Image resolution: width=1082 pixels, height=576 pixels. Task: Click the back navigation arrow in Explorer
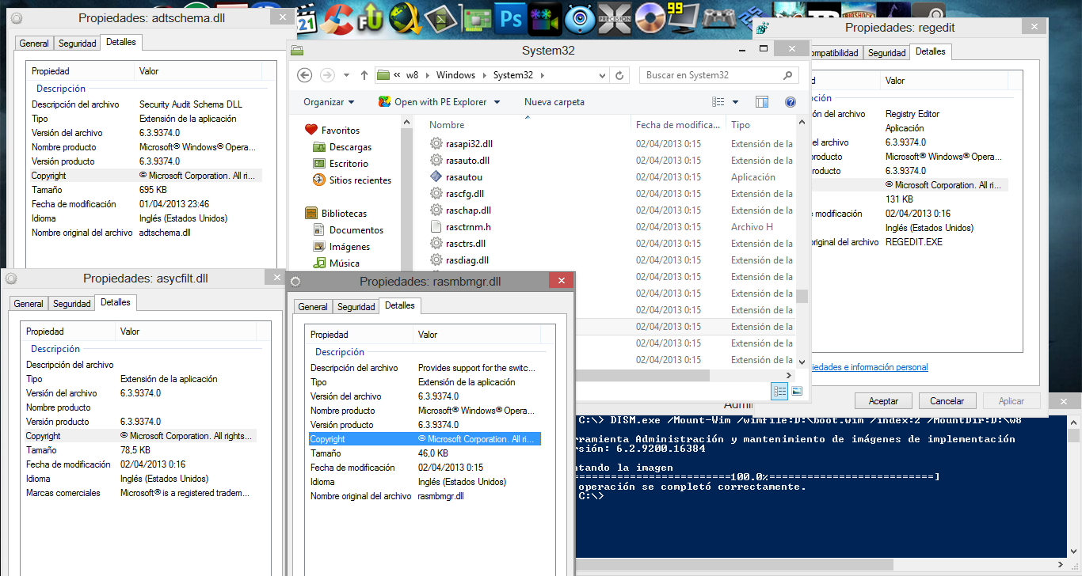point(305,75)
